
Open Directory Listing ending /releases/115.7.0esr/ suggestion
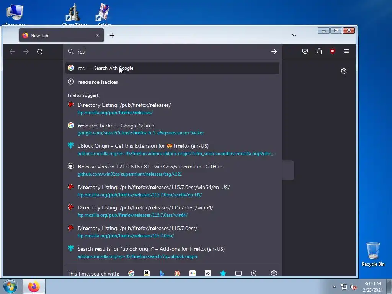pyautogui.click(x=172, y=232)
